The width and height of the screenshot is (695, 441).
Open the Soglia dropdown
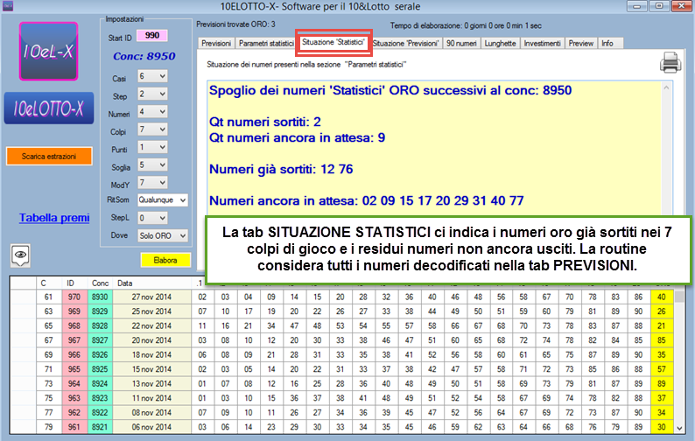[152, 164]
